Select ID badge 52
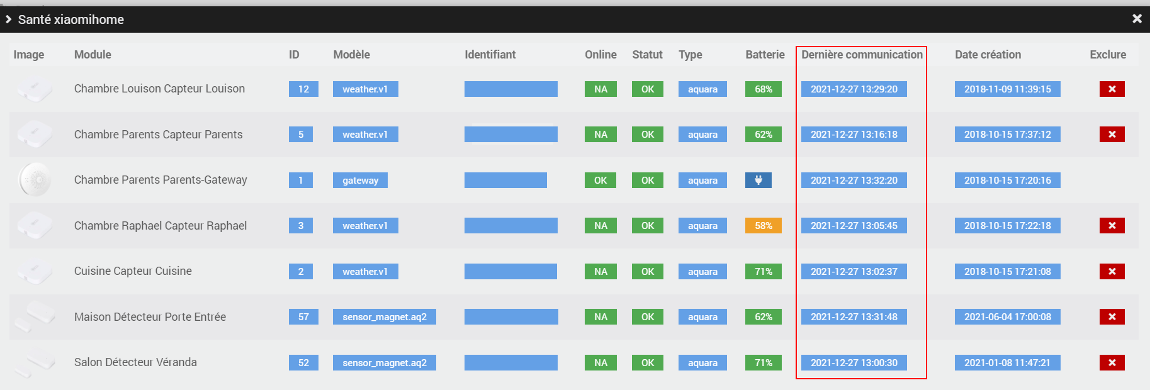This screenshot has width=1150, height=390. pyautogui.click(x=303, y=363)
